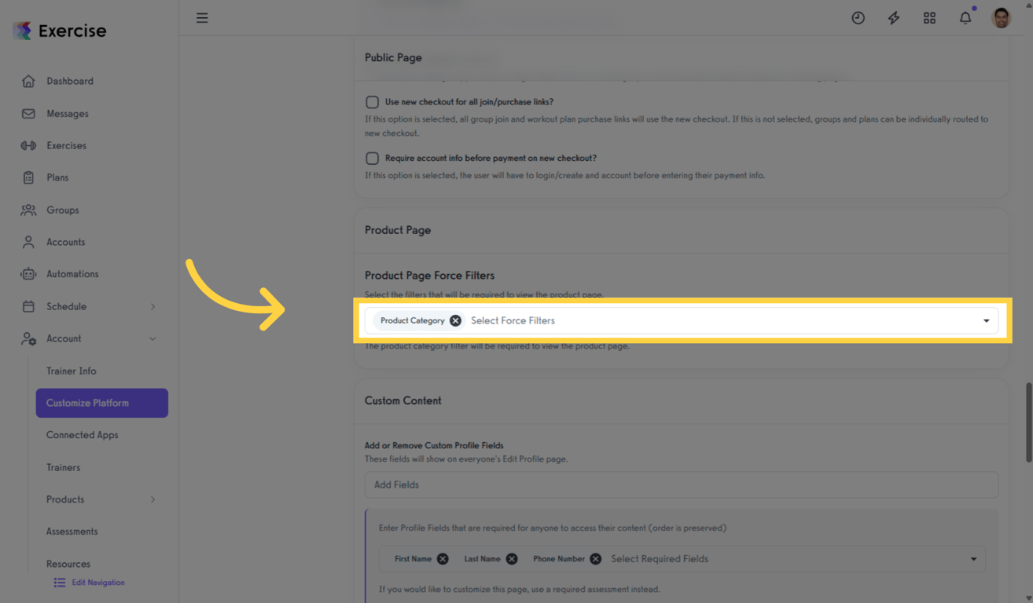Open the apps grid icon
1033x603 pixels.
[929, 17]
